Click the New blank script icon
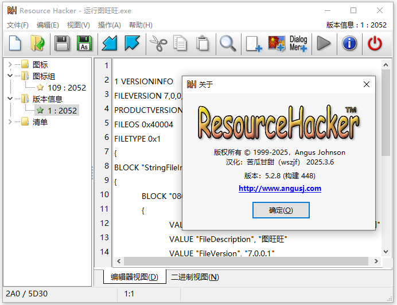This screenshot has width=397, height=305. coord(15,43)
